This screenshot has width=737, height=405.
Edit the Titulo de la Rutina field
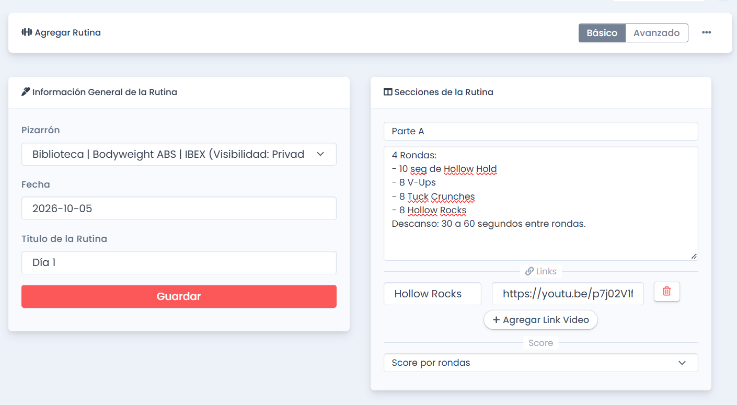pyautogui.click(x=179, y=263)
